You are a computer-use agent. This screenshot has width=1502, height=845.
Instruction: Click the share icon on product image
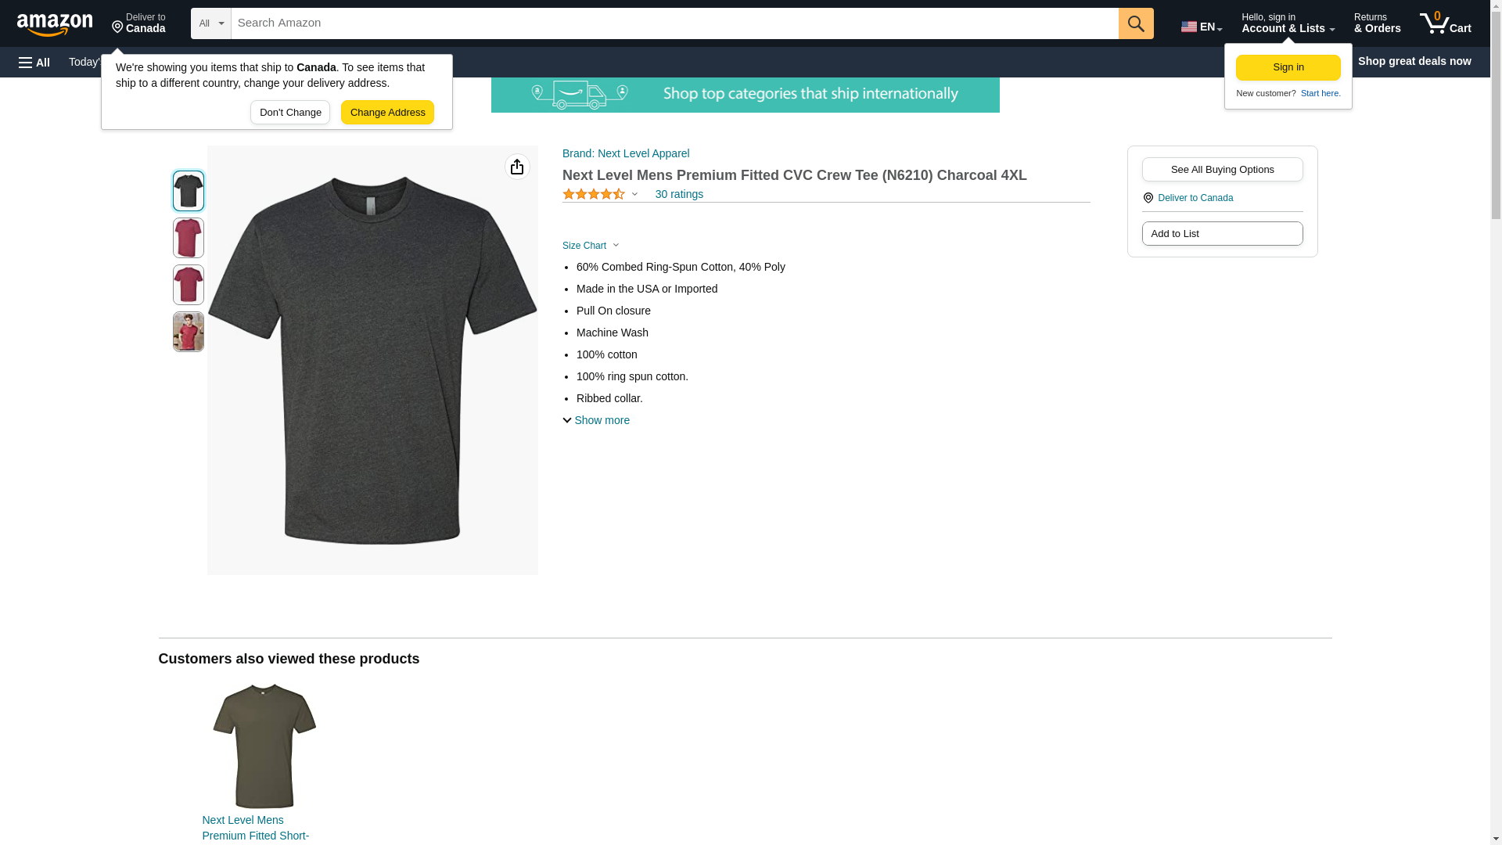(x=517, y=167)
